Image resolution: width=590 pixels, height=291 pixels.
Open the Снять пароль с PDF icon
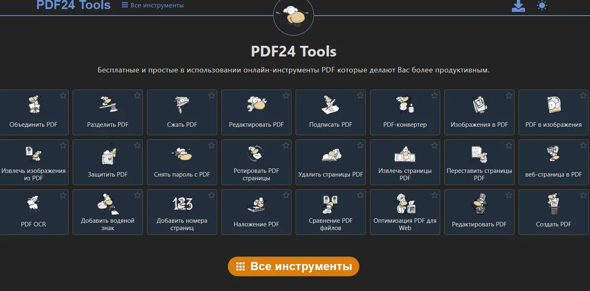pos(182,154)
